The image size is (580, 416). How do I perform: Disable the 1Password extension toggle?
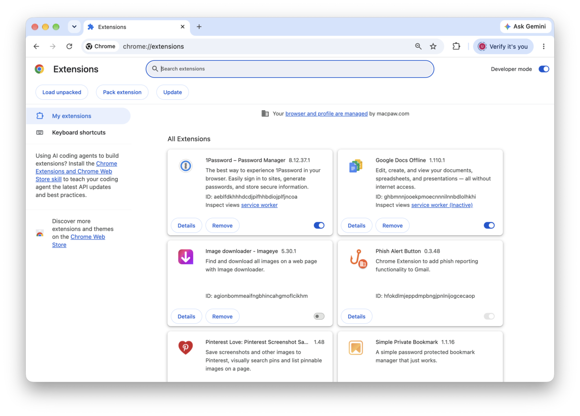tap(319, 225)
